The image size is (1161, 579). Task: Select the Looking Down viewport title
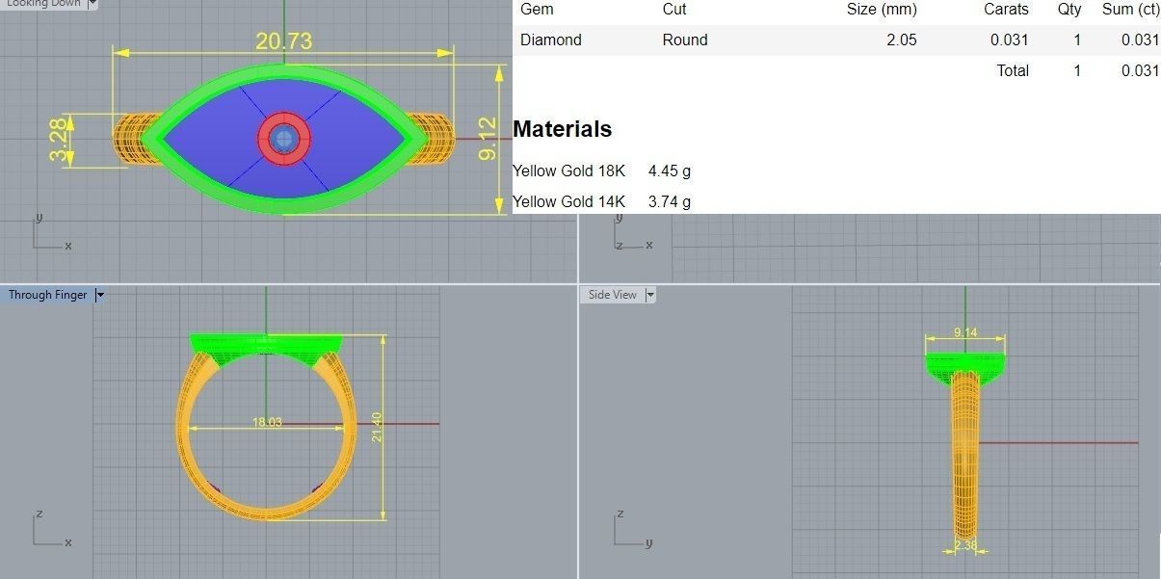(43, 4)
